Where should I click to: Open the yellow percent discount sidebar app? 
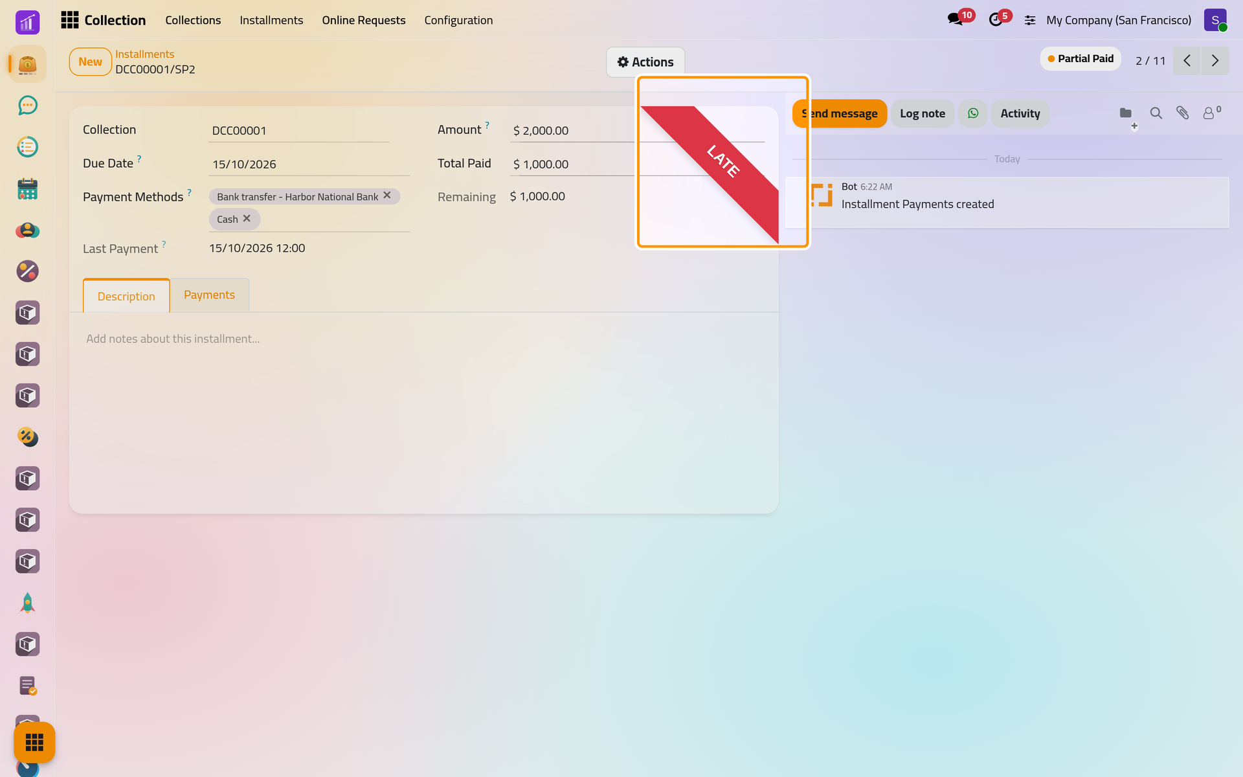(x=27, y=437)
